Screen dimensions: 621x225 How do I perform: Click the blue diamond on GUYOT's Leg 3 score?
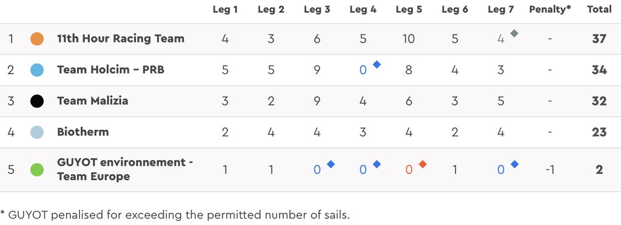pyautogui.click(x=331, y=164)
